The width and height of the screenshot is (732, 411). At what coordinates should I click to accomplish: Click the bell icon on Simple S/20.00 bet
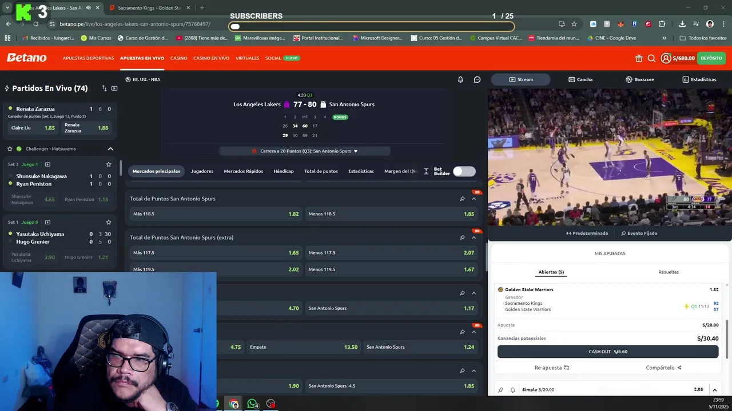tap(512, 390)
